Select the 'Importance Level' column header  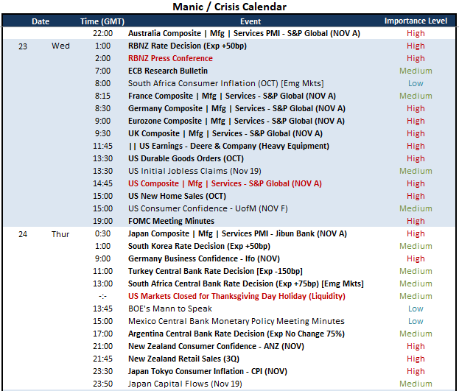[x=416, y=21]
